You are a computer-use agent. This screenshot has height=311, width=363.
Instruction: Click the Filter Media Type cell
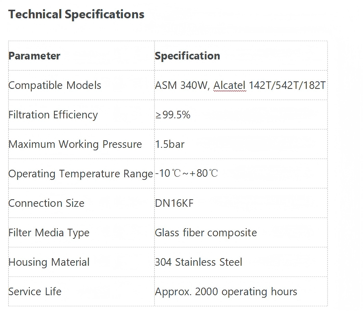pos(49,233)
